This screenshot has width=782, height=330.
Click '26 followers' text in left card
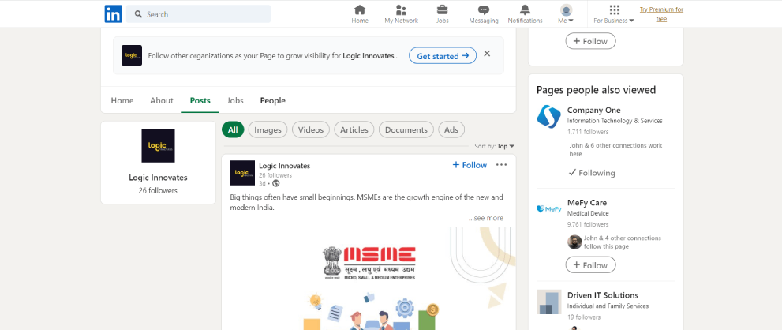(158, 191)
